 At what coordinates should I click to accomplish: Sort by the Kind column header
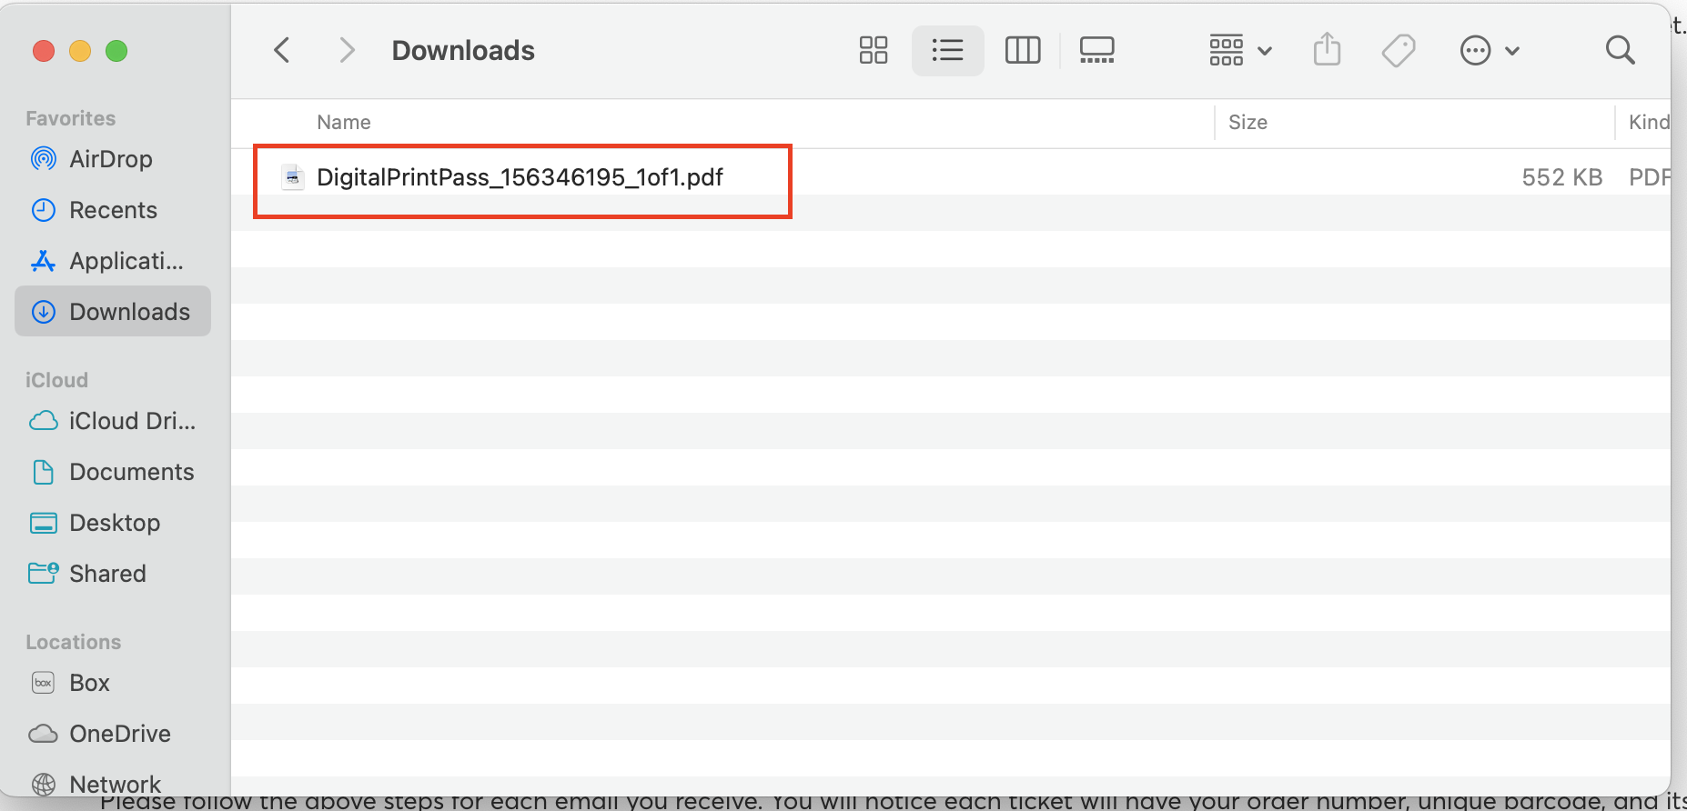click(1649, 122)
